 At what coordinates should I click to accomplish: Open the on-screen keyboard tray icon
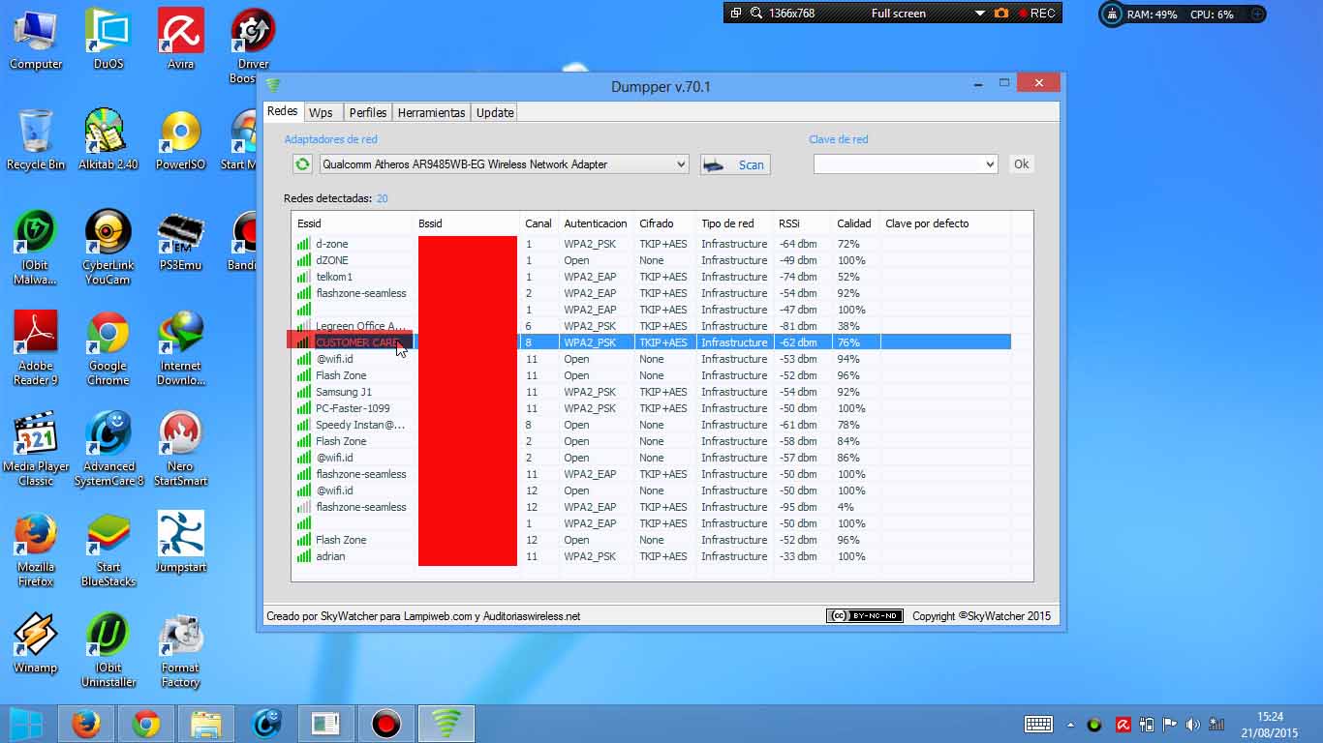point(1038,725)
